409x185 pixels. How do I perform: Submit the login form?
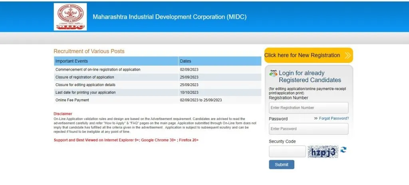[282, 164]
